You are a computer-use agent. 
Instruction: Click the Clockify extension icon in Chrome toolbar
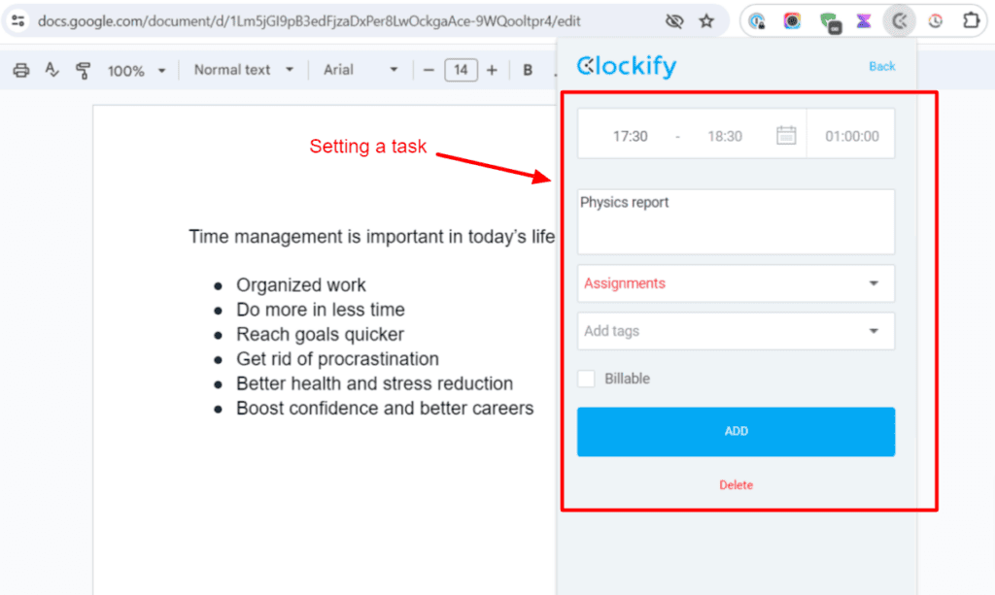tap(899, 20)
